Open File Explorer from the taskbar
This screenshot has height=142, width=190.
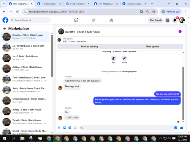[22, 138]
